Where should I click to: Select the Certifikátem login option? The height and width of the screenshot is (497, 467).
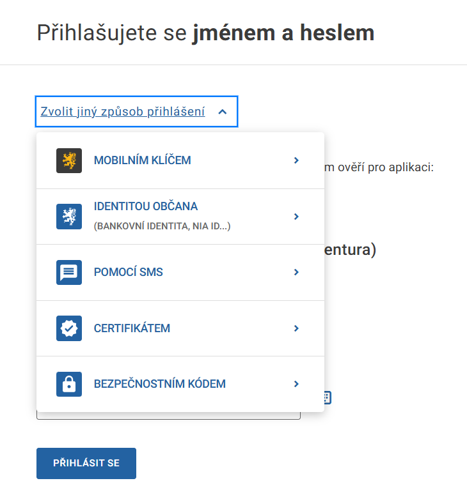coord(132,328)
